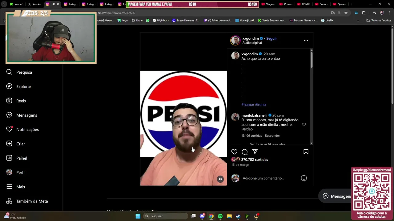Show Notificações heart in sidebar

tap(10, 129)
